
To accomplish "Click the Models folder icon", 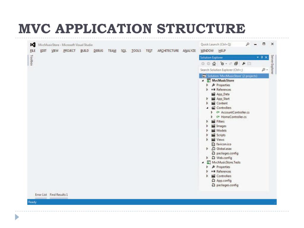I will click(213, 131).
